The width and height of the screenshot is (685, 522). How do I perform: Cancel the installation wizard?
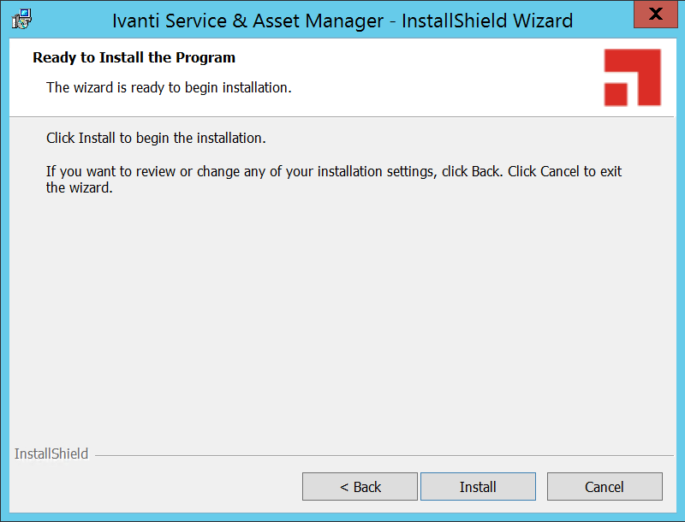(x=605, y=487)
